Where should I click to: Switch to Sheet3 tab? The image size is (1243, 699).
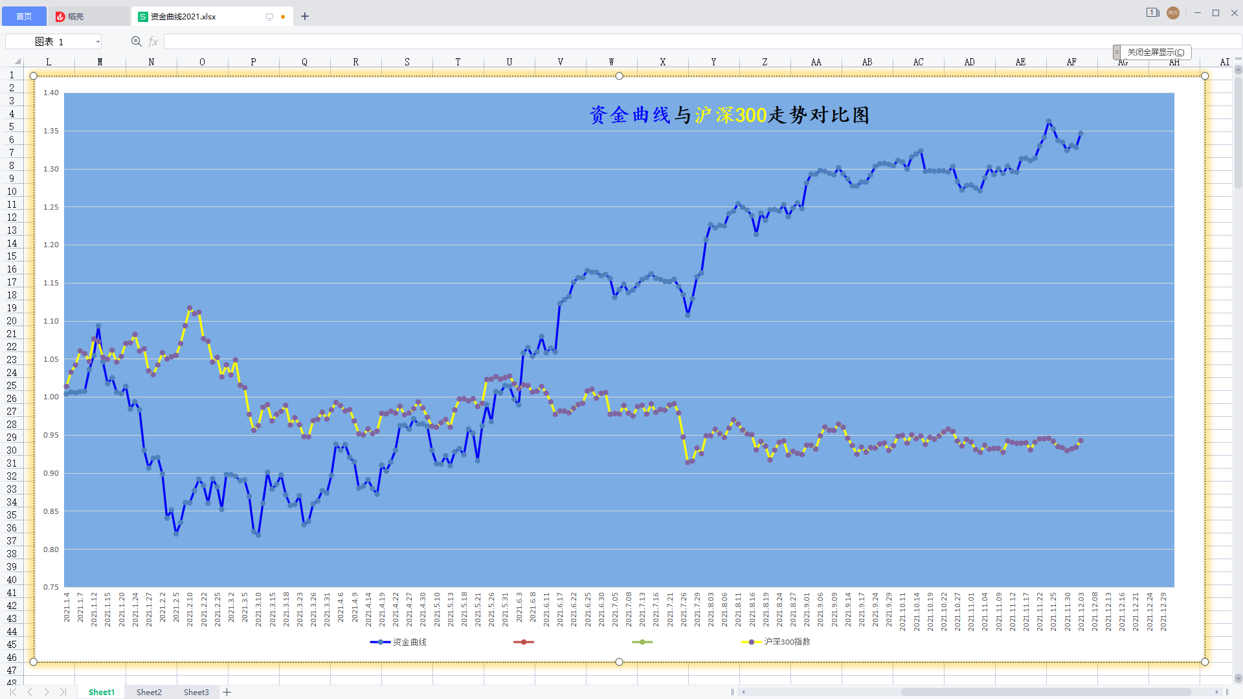pos(196,692)
